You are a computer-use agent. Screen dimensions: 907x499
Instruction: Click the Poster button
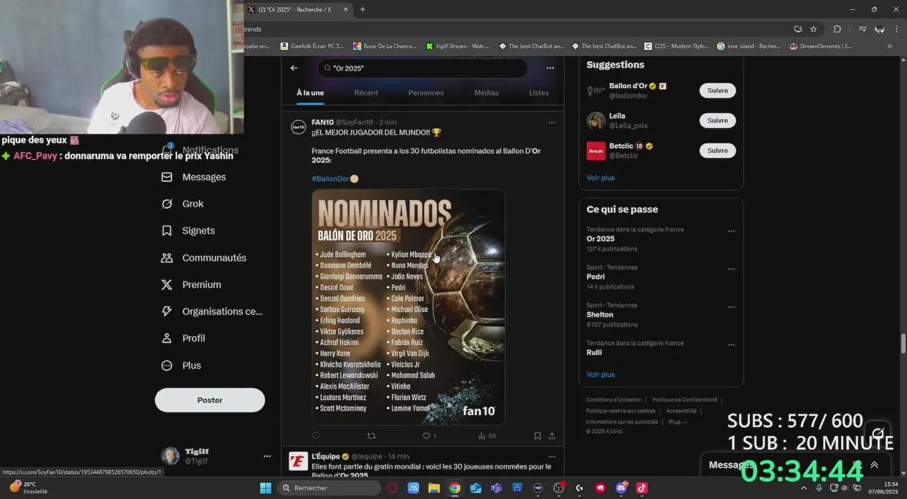click(210, 400)
